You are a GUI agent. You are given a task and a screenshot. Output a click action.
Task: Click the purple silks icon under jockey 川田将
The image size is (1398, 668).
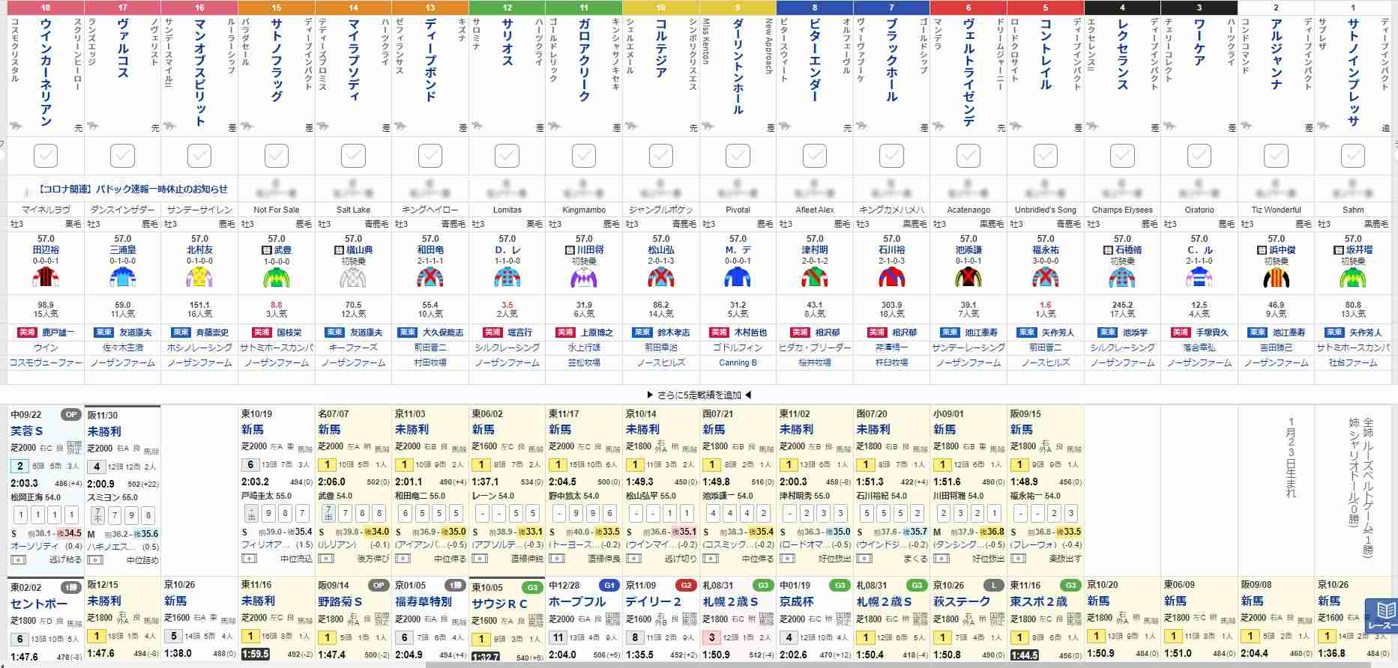[584, 278]
